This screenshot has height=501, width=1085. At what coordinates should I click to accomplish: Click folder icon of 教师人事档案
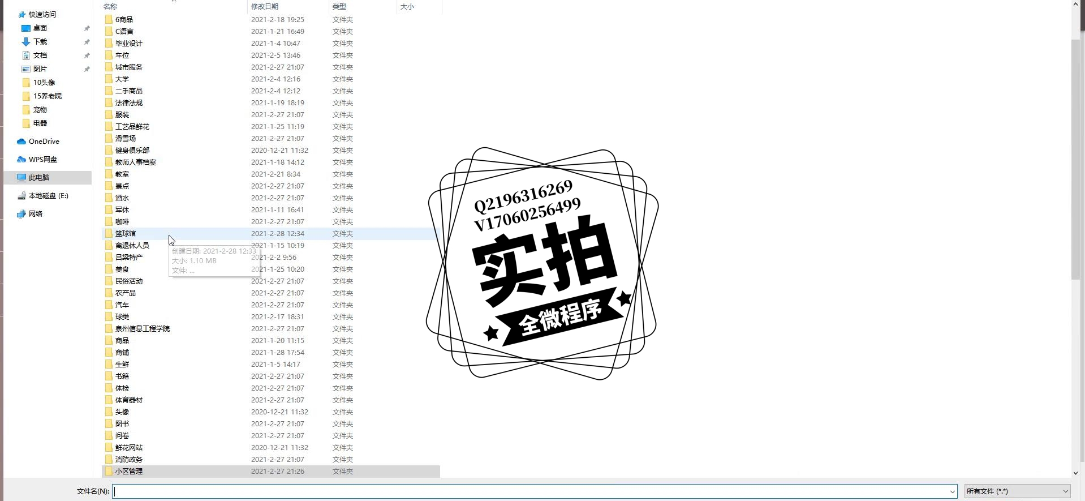(109, 162)
